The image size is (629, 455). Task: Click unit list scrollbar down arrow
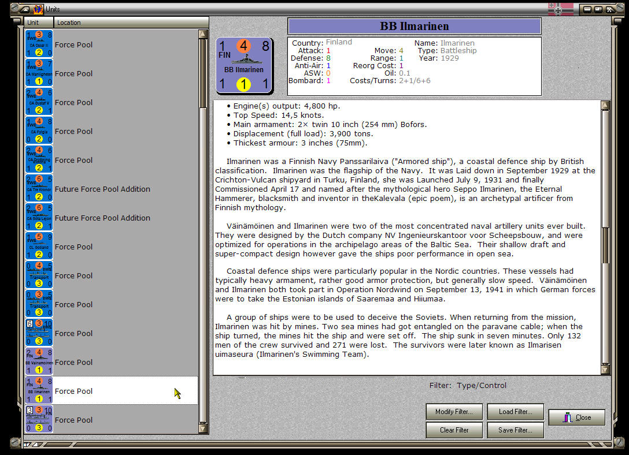[203, 428]
